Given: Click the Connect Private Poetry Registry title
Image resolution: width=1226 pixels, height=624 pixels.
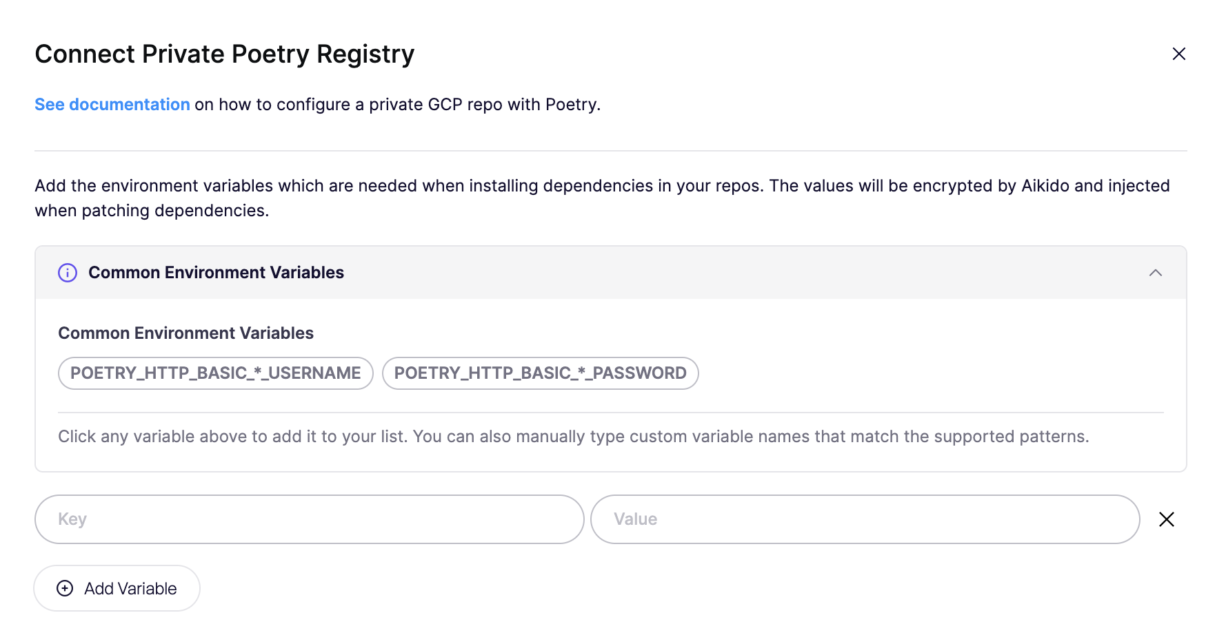Looking at the screenshot, I should (x=225, y=54).
